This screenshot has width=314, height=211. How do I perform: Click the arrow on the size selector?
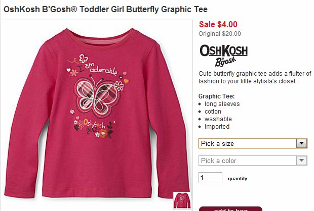click(301, 143)
